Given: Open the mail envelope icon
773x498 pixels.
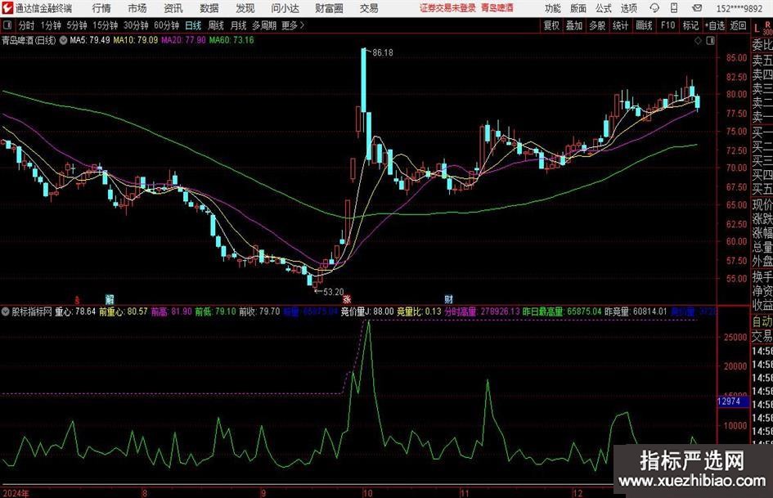Looking at the screenshot, I should tap(697, 8).
